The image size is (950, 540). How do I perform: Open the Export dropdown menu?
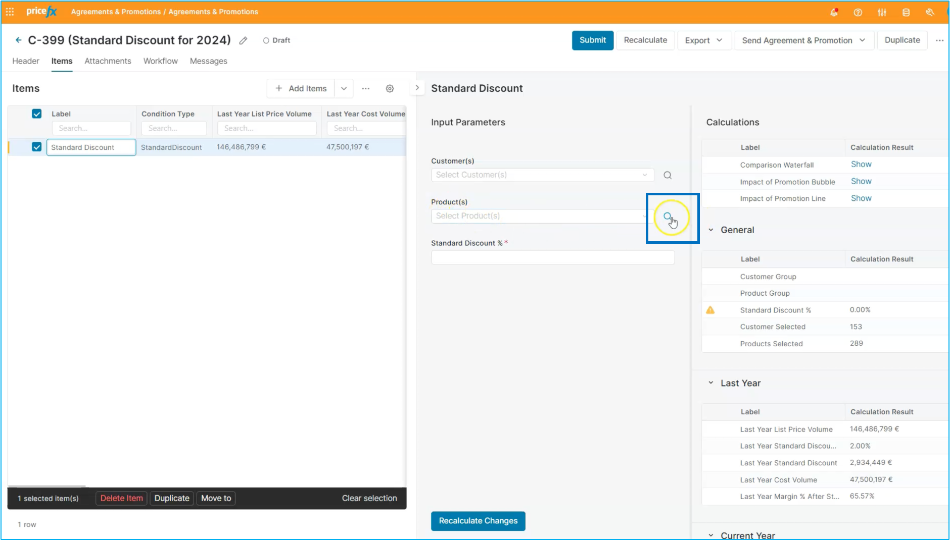pos(703,40)
